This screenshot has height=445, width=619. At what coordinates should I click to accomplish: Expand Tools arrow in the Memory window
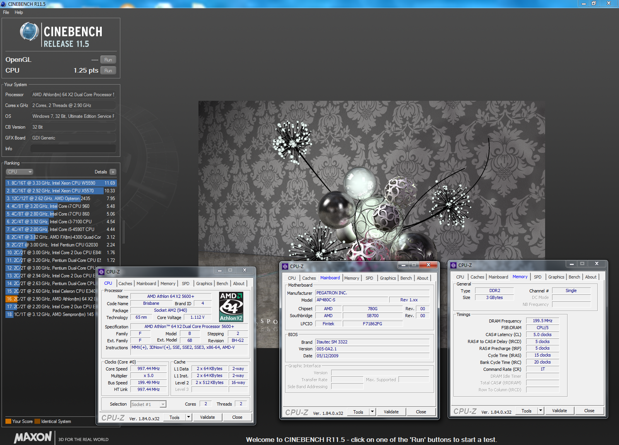pos(540,411)
